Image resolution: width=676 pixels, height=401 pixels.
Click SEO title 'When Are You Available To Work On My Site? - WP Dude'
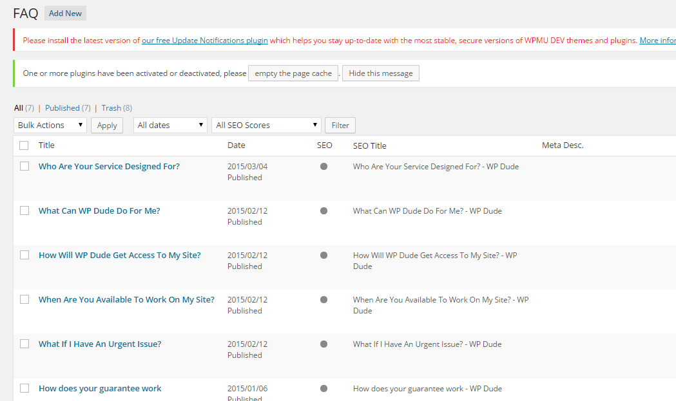(441, 305)
